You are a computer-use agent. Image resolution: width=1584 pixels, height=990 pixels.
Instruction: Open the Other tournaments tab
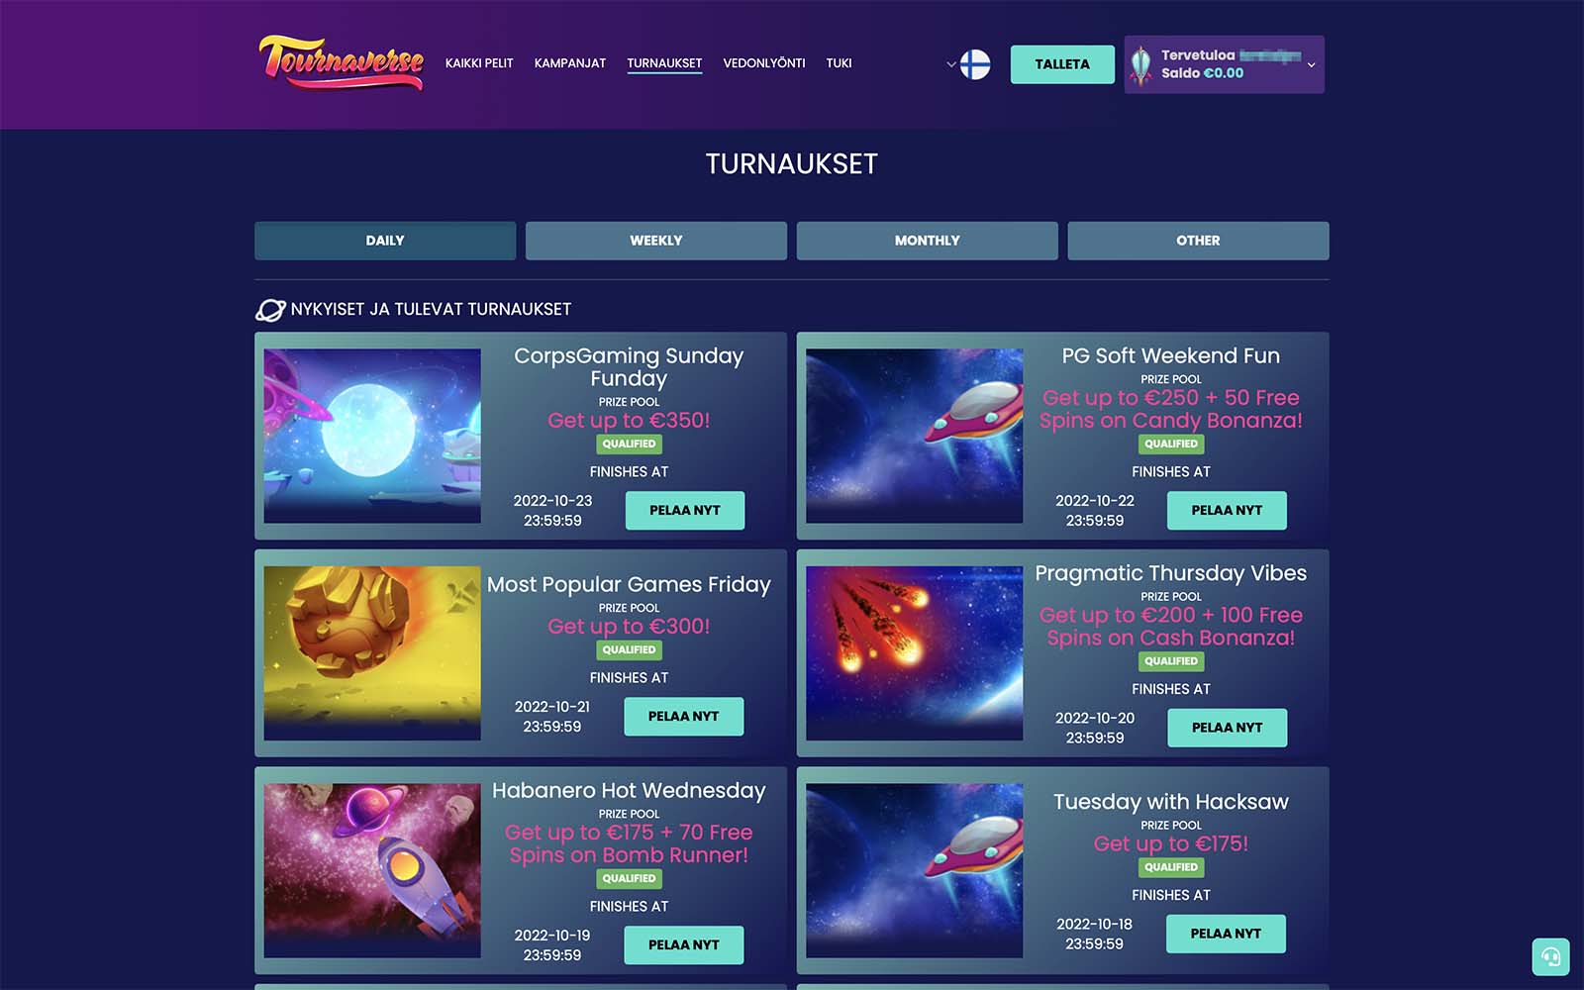pyautogui.click(x=1198, y=241)
